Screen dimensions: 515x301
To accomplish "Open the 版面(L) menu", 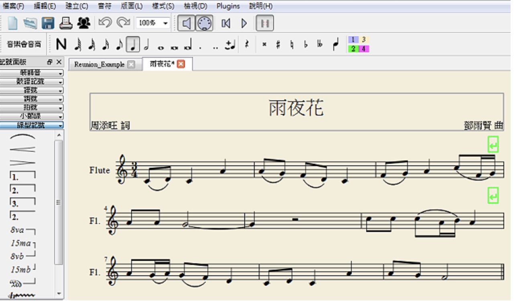I will [x=132, y=6].
